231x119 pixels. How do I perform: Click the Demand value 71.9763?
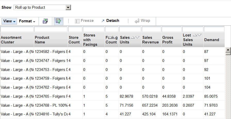click(211, 105)
